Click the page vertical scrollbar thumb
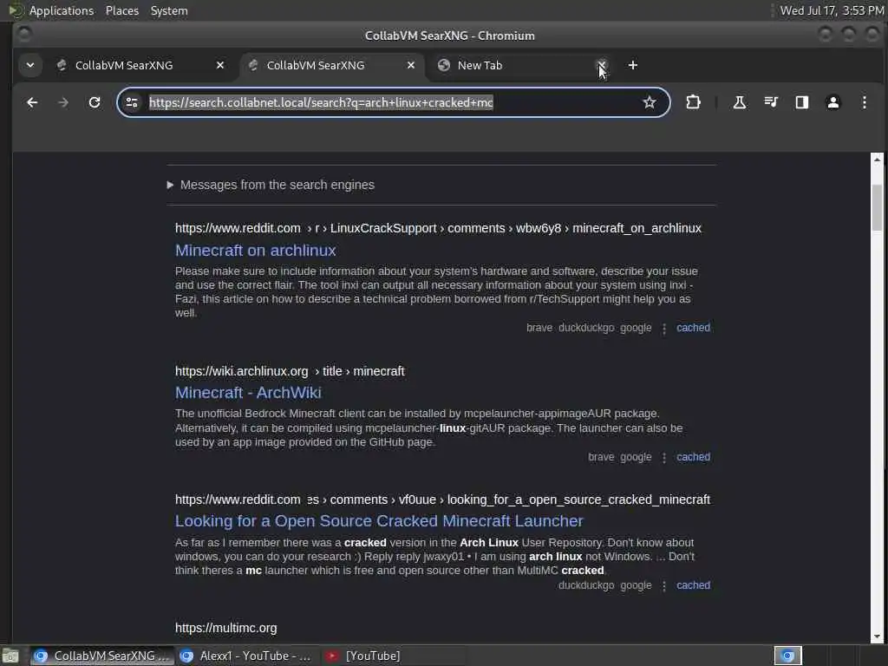This screenshot has width=888, height=666. click(x=878, y=208)
